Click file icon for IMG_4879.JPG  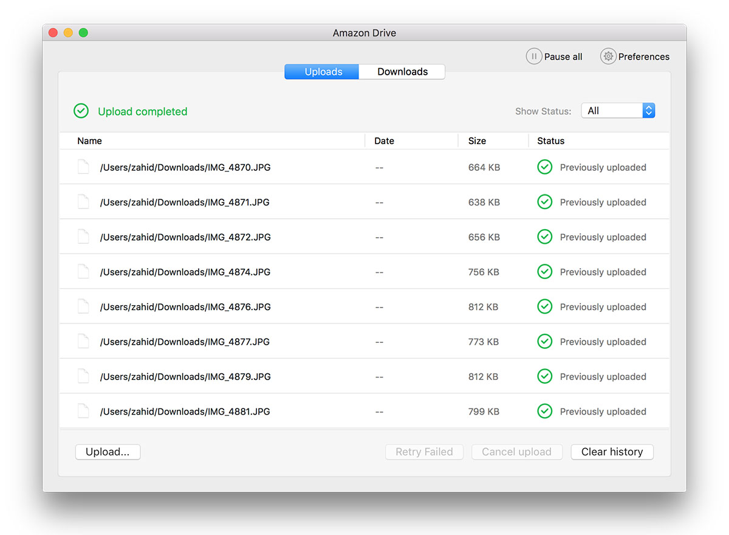83,377
